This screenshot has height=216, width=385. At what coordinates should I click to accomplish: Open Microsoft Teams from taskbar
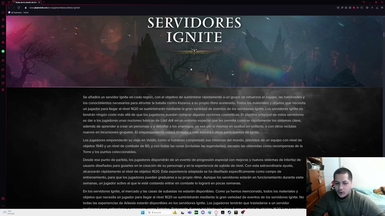(189, 212)
